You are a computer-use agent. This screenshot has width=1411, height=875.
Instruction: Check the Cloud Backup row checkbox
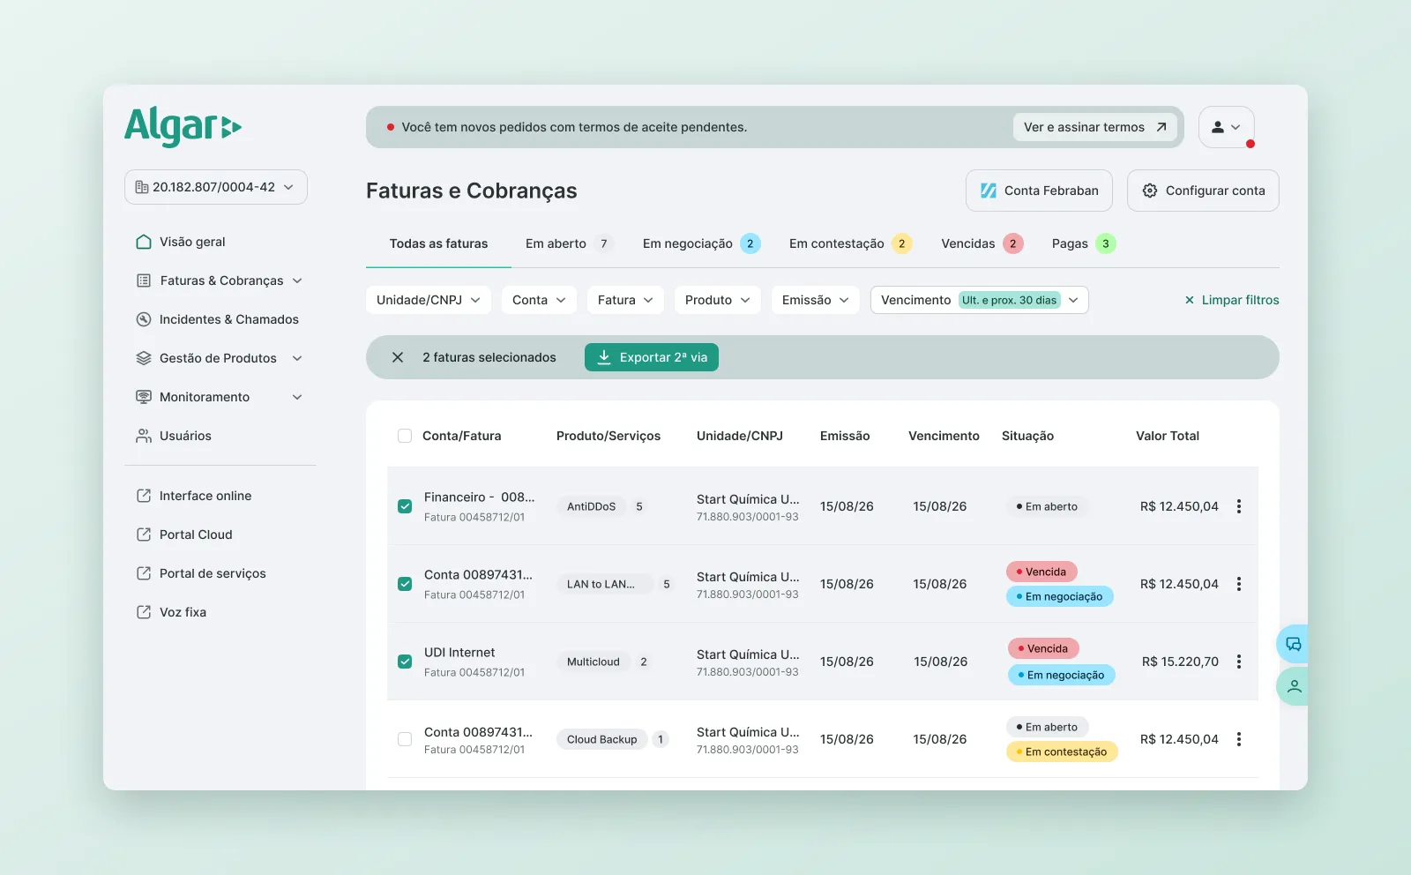click(x=405, y=739)
